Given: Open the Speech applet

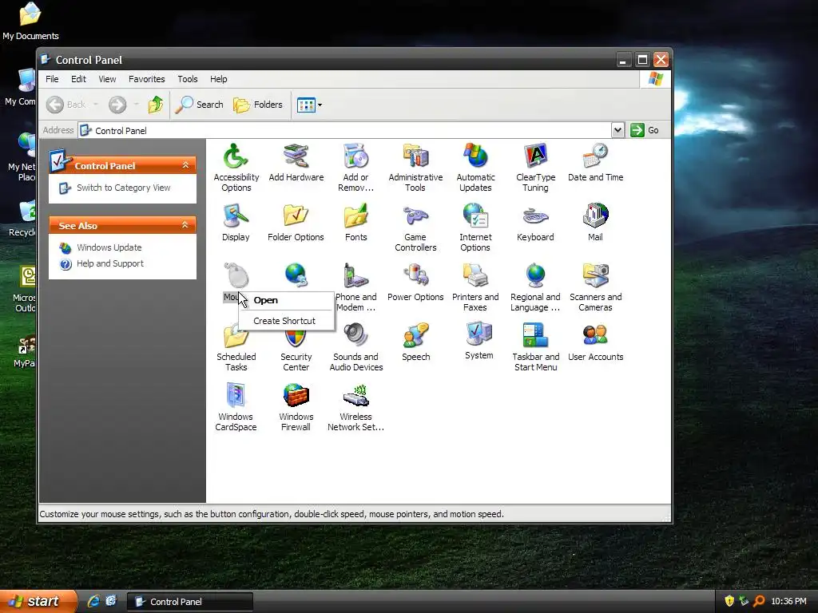Looking at the screenshot, I should 415,342.
